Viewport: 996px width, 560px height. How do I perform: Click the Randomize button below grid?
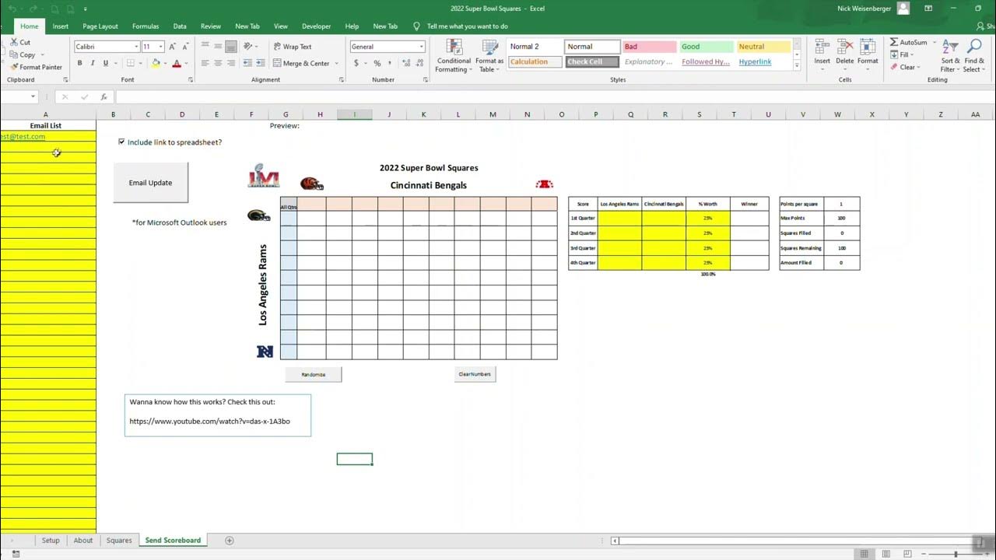[314, 374]
